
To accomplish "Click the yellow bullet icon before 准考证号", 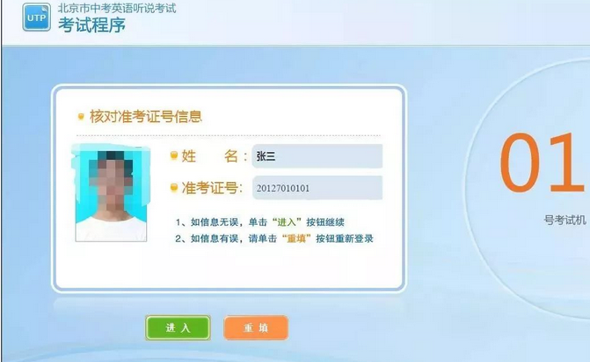I will tap(174, 187).
